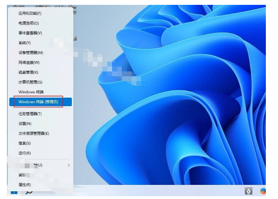Click the taskbar search magnifier icon
This screenshot has width=278, height=199.
[29, 192]
